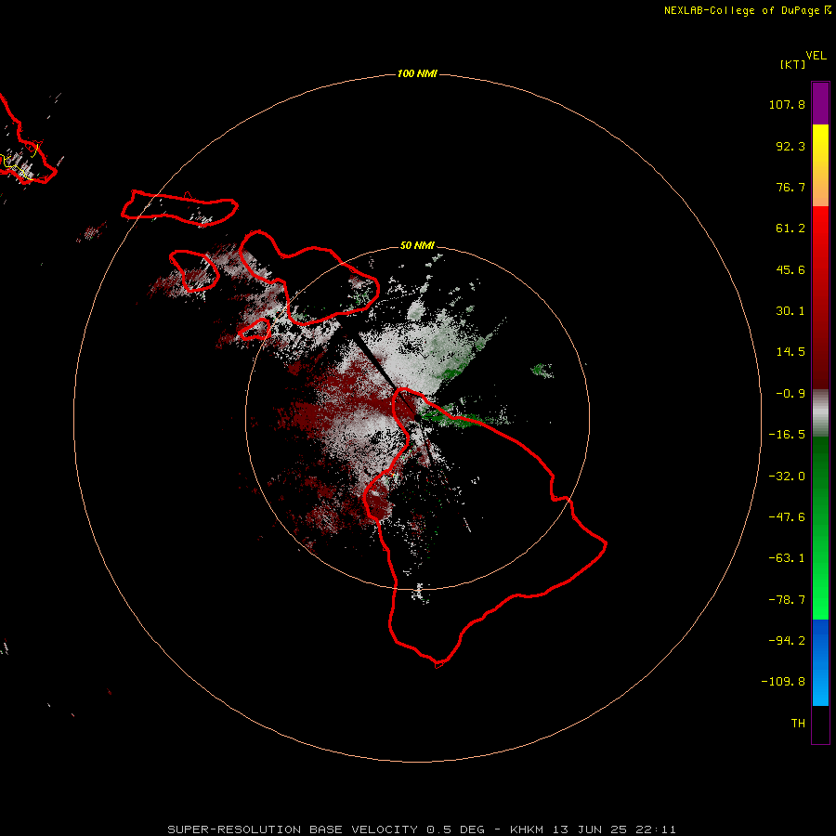Click the 45.6 velocity scale value

(x=790, y=269)
